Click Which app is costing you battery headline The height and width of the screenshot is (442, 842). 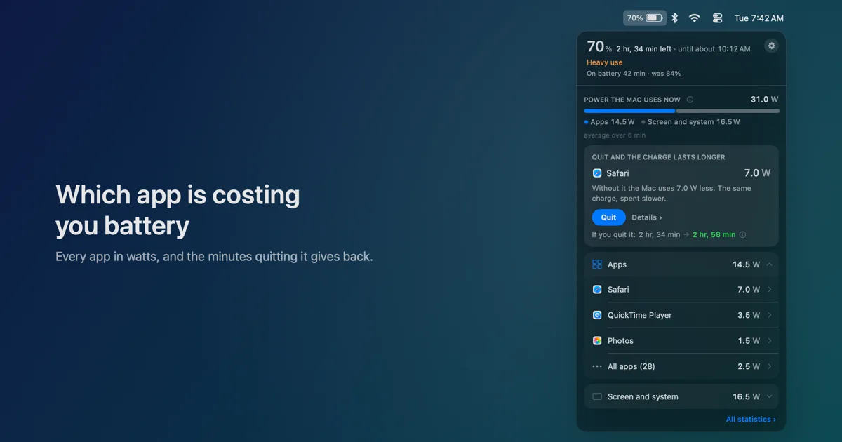coord(178,210)
